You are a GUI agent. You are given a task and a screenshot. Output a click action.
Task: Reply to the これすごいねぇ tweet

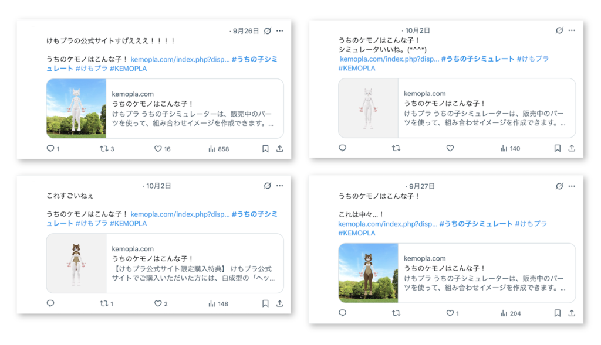[50, 303]
